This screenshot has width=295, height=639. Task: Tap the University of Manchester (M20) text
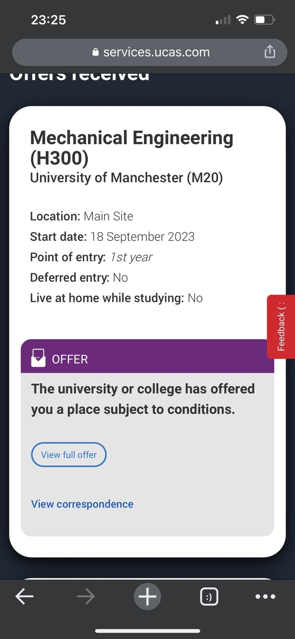[x=126, y=177]
